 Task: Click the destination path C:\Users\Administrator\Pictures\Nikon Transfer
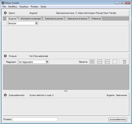point(96,13)
